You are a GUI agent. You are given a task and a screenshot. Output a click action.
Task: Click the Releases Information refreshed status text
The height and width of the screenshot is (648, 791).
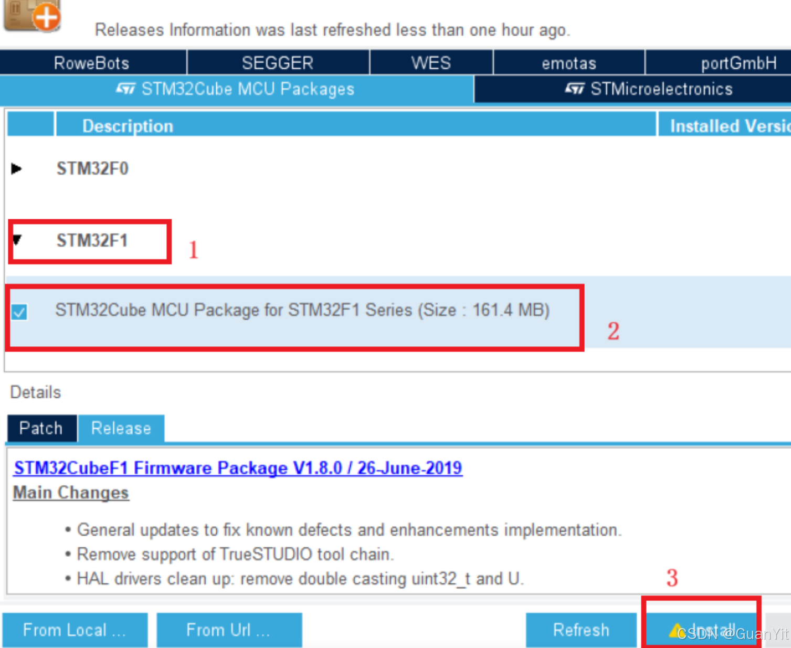click(332, 30)
